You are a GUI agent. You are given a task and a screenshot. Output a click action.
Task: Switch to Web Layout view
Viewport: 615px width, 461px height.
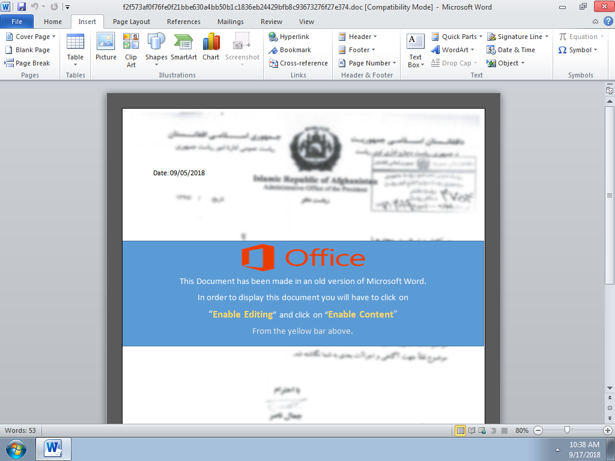click(x=482, y=430)
